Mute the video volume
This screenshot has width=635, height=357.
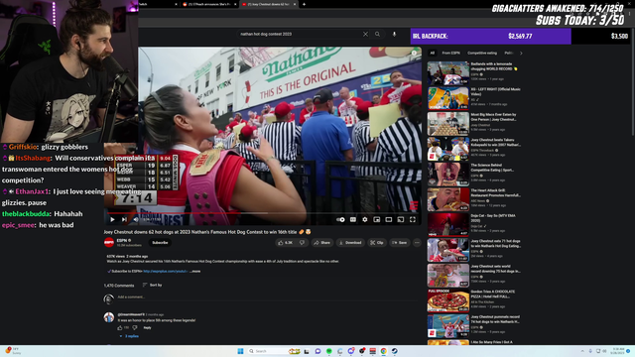[x=136, y=219]
